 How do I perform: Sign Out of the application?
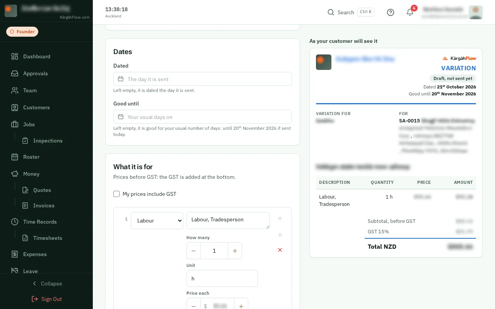pyautogui.click(x=46, y=299)
